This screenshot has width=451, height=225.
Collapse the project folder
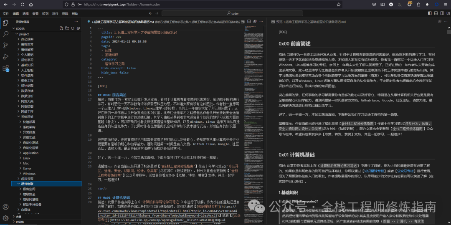pos(16,34)
